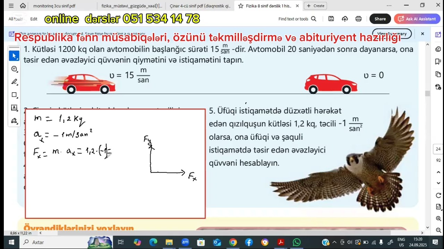Open the Page thumbnails panel

coord(438,74)
